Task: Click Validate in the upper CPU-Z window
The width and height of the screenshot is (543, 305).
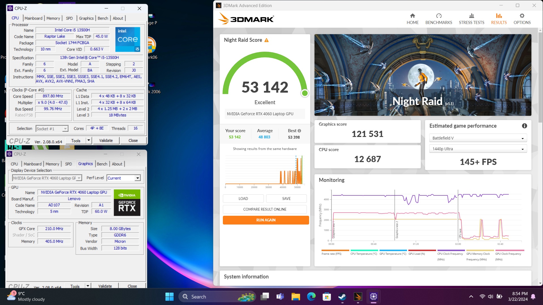Action: click(x=106, y=140)
